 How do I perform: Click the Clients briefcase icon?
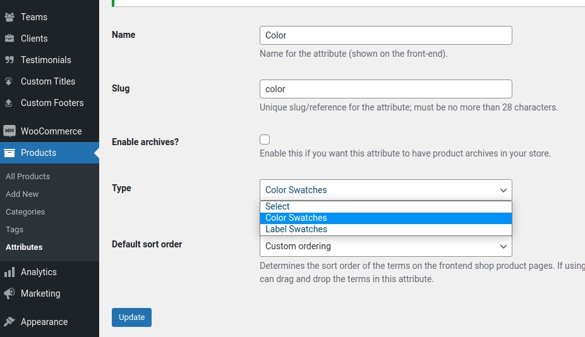(x=9, y=38)
